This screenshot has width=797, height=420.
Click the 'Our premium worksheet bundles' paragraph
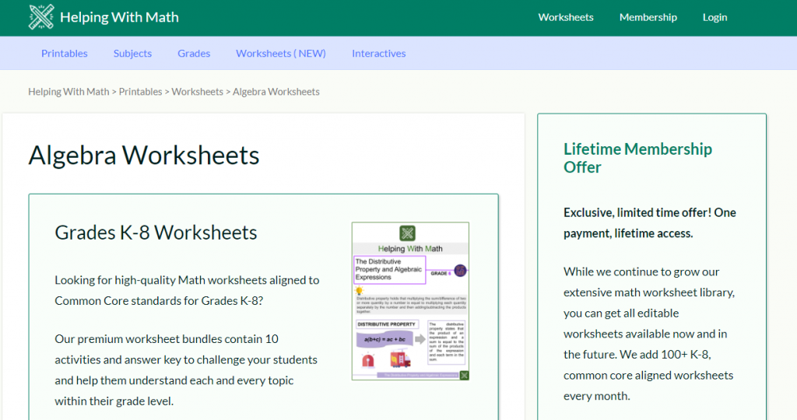tap(186, 369)
